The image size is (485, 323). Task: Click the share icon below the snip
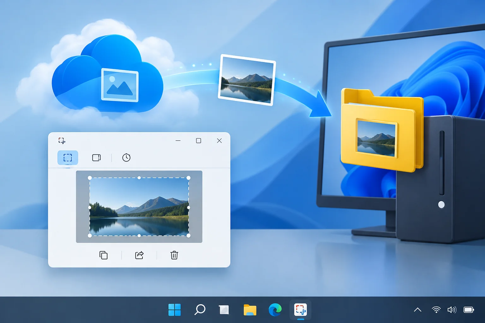[x=139, y=255]
